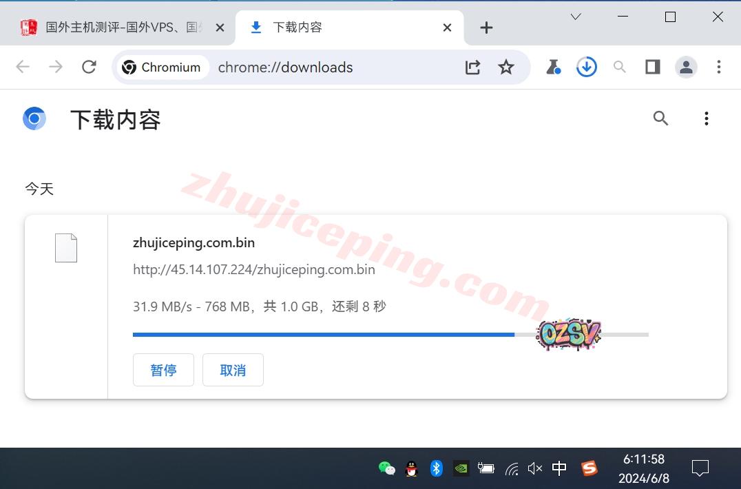Viewport: 741px width, 489px height.
Task: Click the download URL link
Action: 254,269
